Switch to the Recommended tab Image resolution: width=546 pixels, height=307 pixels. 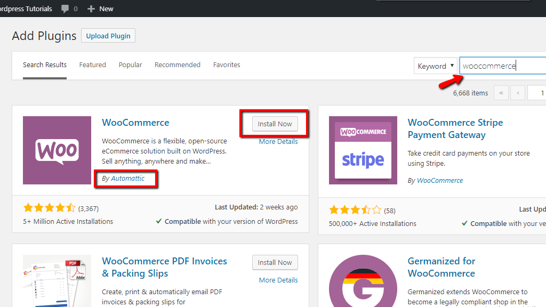click(177, 64)
